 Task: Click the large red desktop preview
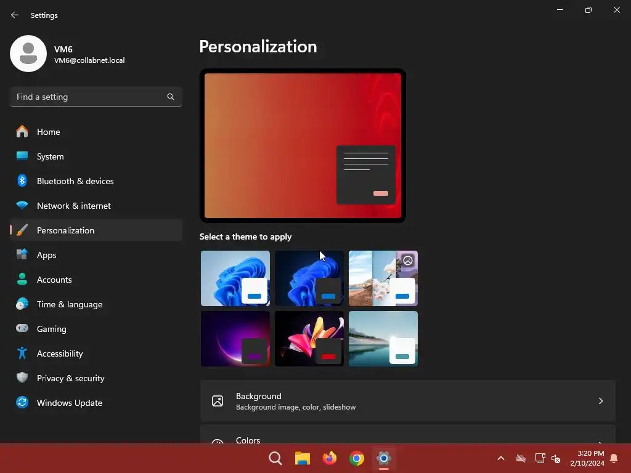click(x=303, y=145)
